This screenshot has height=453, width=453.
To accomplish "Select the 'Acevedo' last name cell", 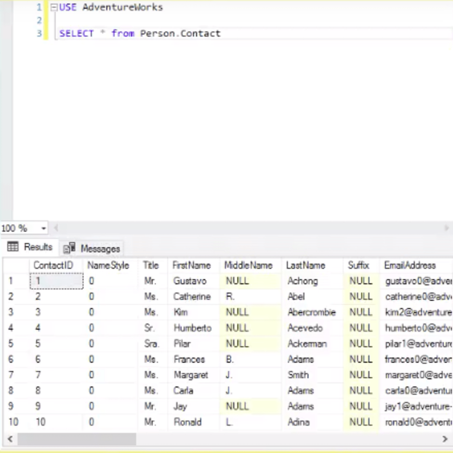I will pyautogui.click(x=312, y=328).
